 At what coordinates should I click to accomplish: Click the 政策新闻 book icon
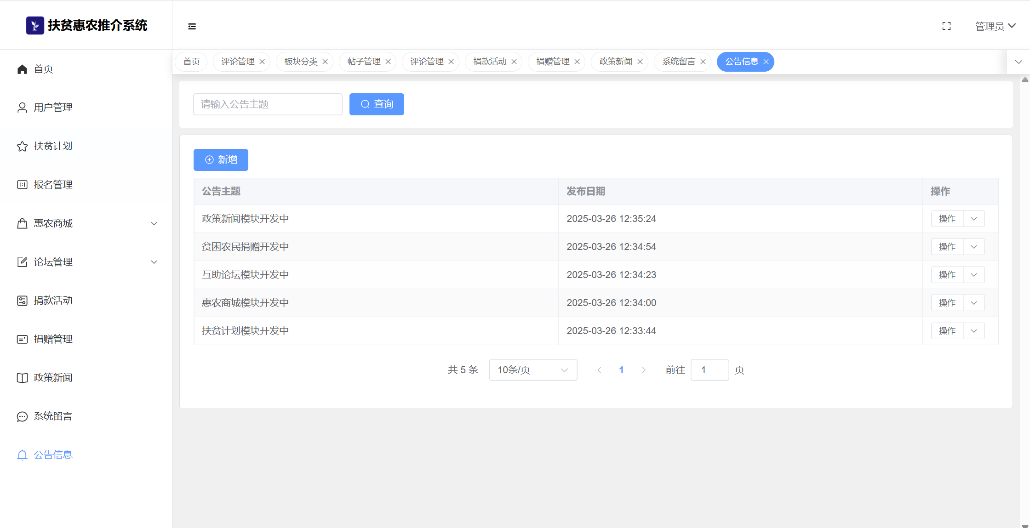click(22, 378)
